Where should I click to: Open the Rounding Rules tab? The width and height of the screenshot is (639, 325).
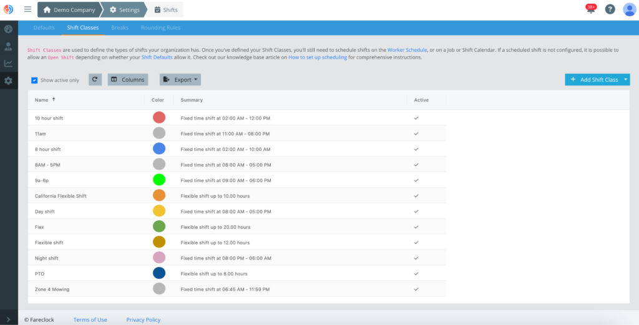click(x=160, y=27)
